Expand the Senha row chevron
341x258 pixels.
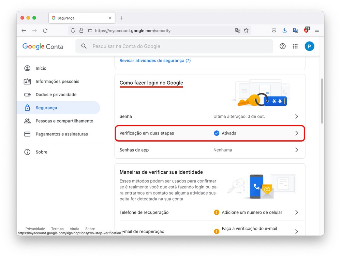coord(296,116)
